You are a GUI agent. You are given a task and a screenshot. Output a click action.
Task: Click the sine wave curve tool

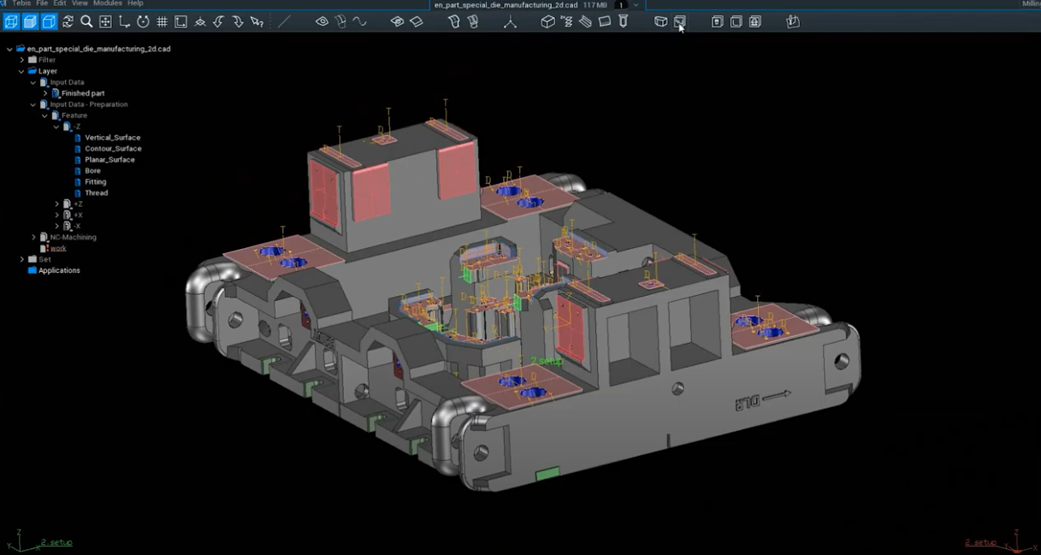coord(359,21)
